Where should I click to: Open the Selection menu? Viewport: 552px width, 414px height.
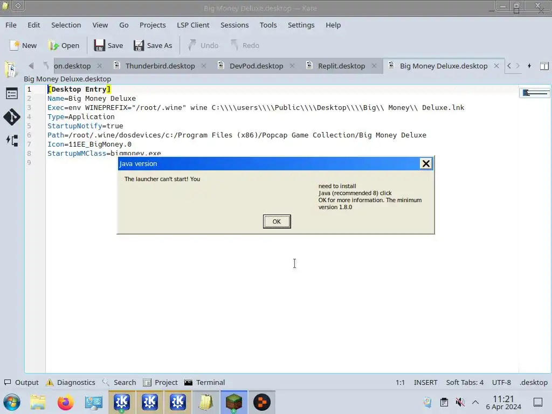coord(66,25)
